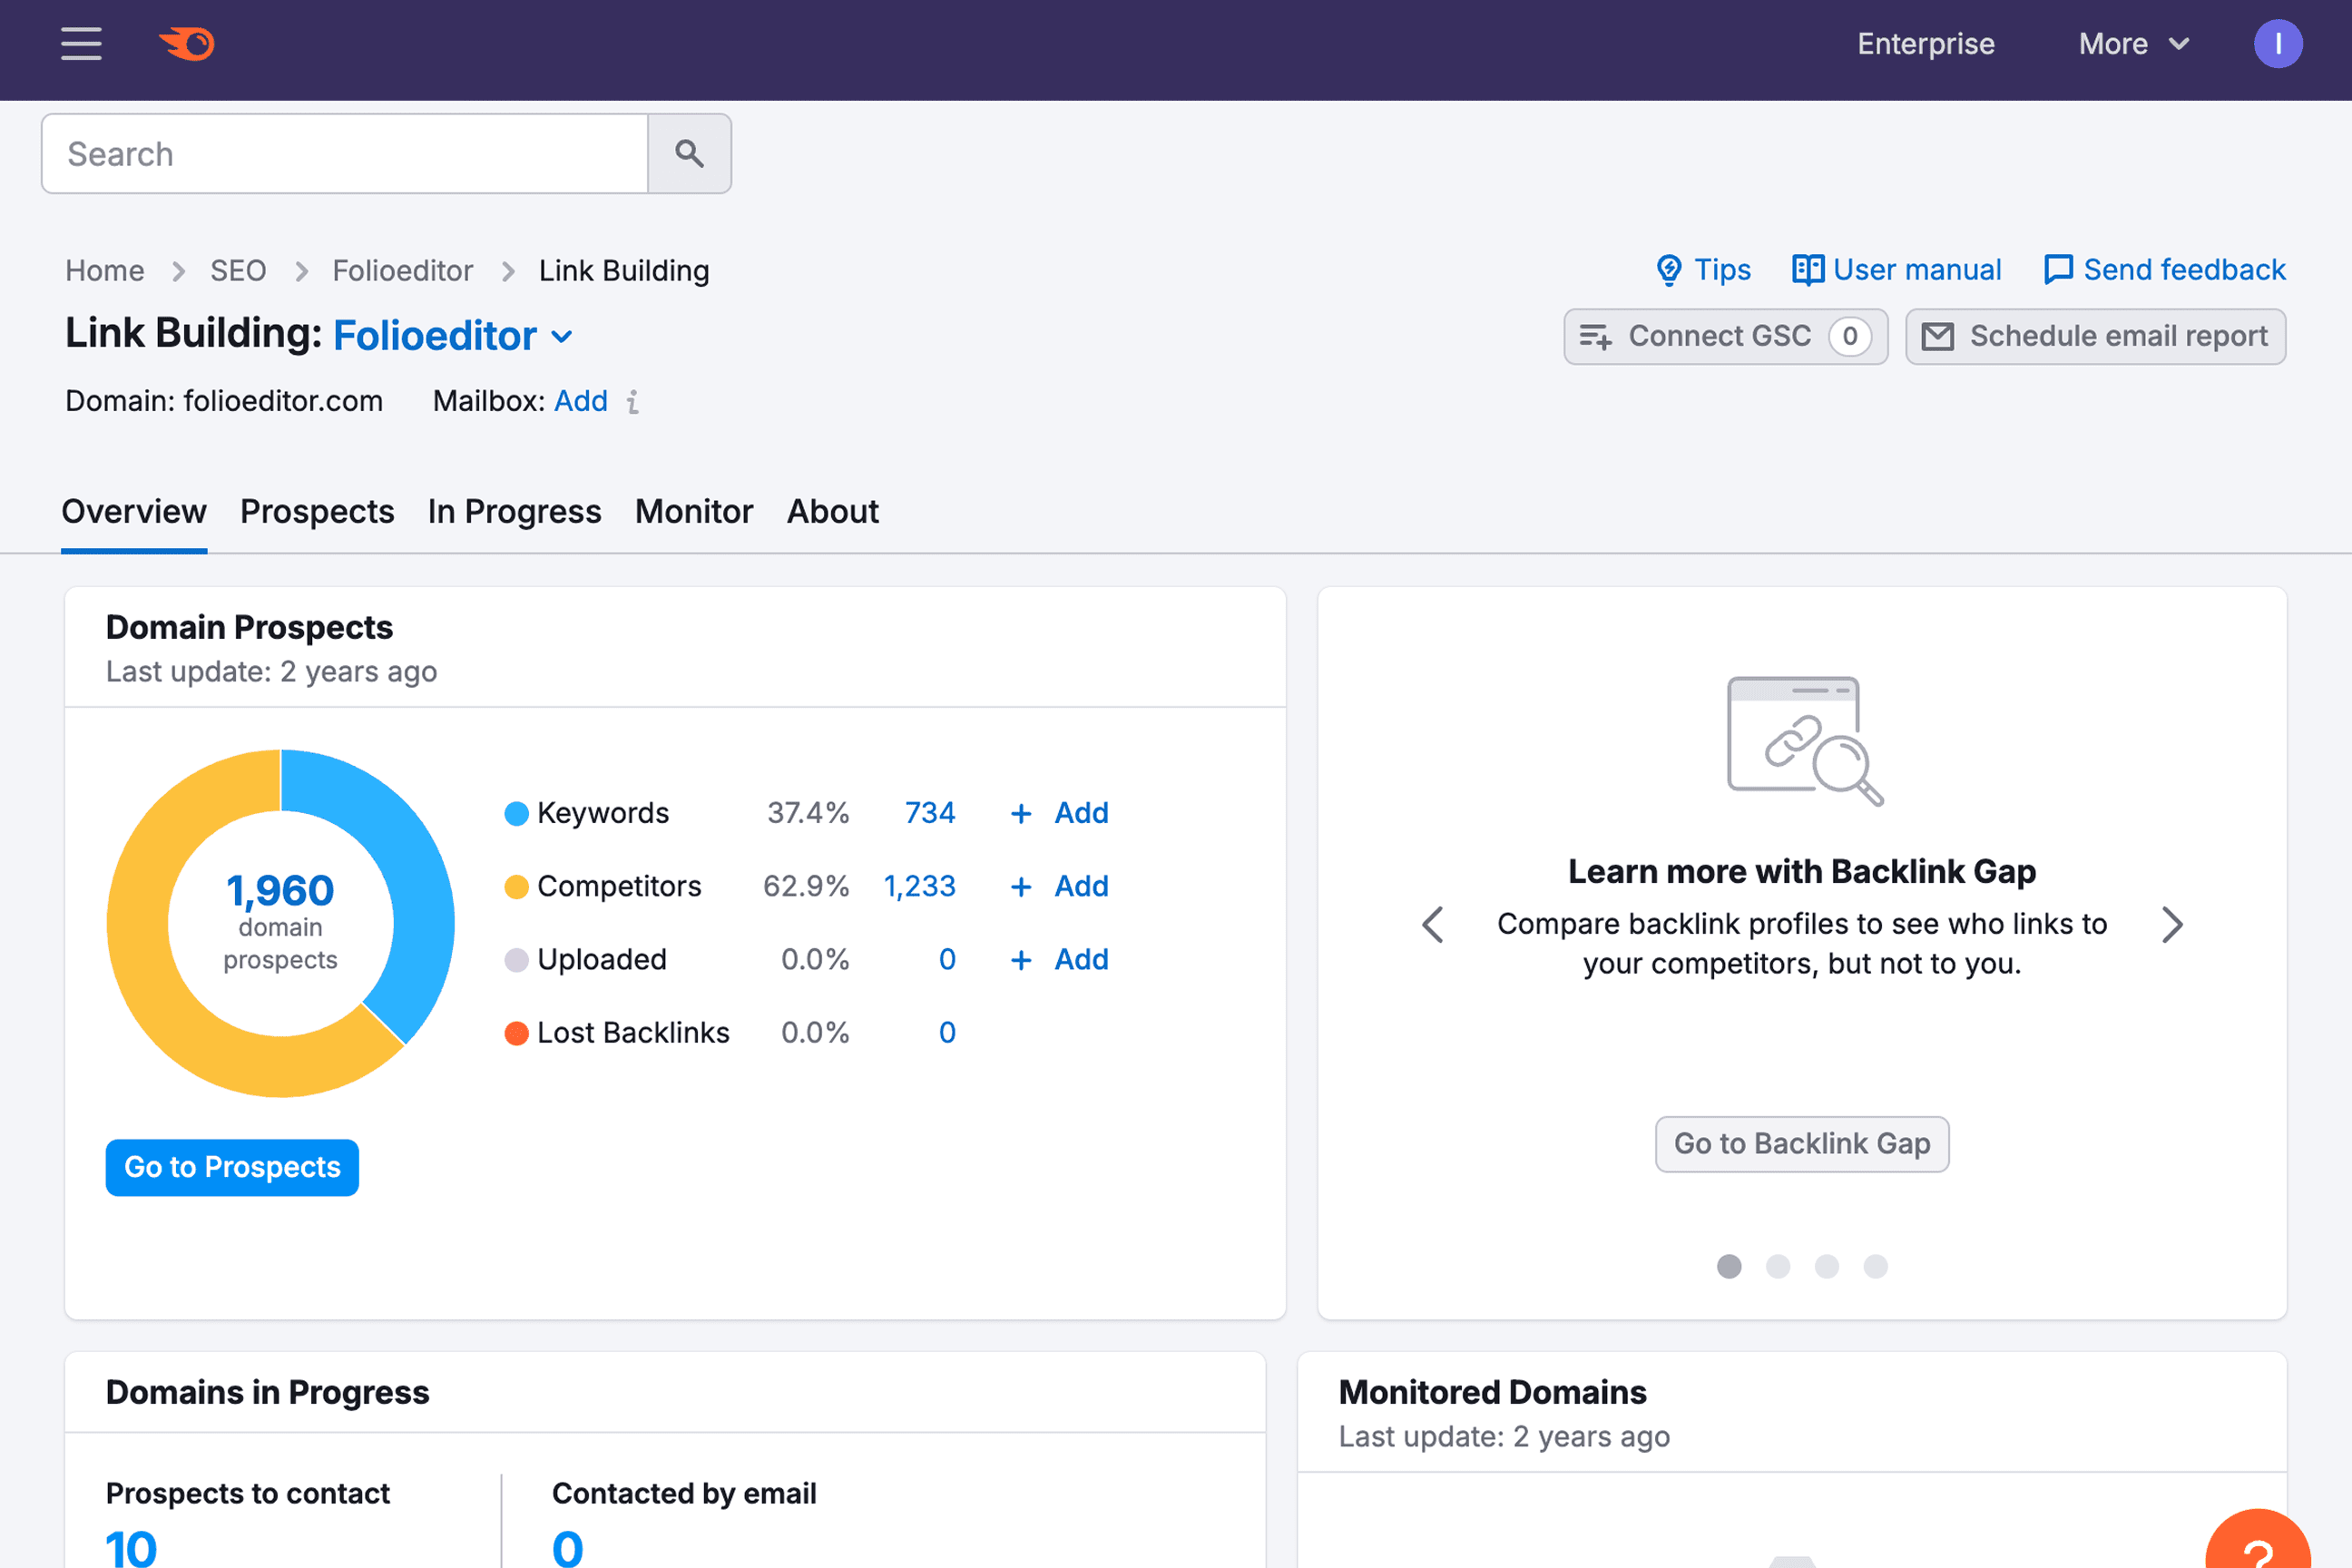Image resolution: width=2352 pixels, height=1568 pixels.
Task: Open Tips via the lightbulb icon
Action: pyautogui.click(x=1670, y=269)
